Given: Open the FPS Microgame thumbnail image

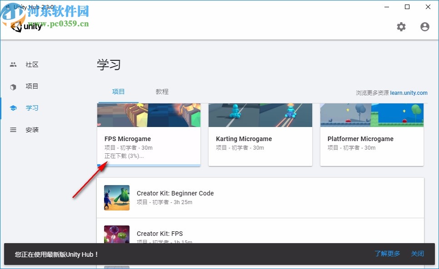Looking at the screenshot, I should click(149, 115).
